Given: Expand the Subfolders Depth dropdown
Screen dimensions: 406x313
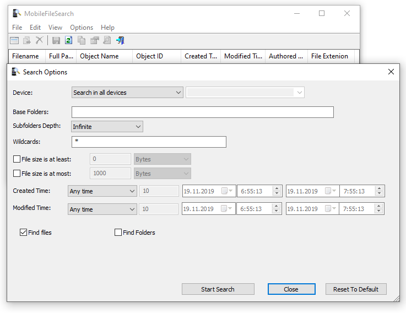Looking at the screenshot, I should click(107, 127).
